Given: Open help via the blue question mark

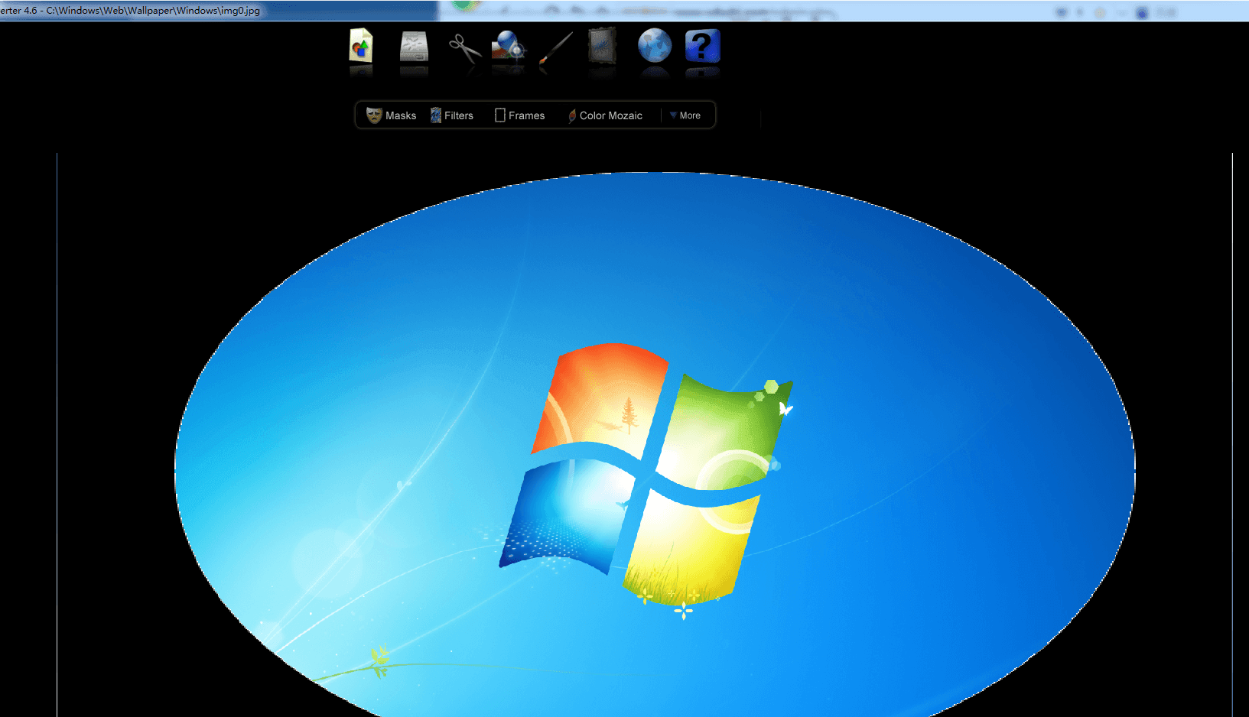Looking at the screenshot, I should (x=703, y=46).
